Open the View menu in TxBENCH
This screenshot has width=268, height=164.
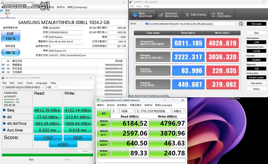tap(139, 6)
